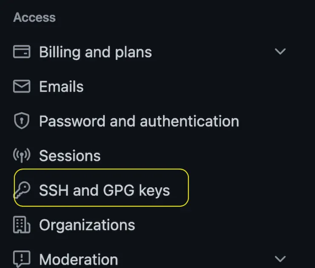Click the Sessions broadcast icon
Image resolution: width=315 pixels, height=268 pixels.
(22, 156)
